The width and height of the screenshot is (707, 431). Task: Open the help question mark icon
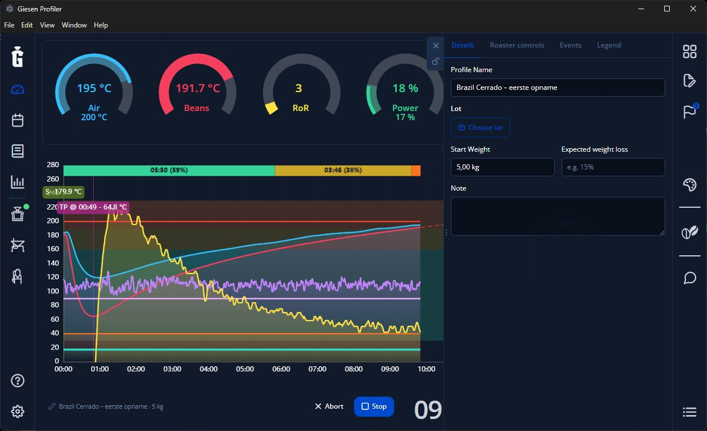tap(18, 380)
